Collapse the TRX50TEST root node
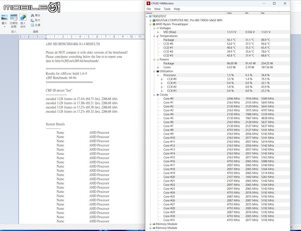Screen dimensions: 301x231 (x=147, y=16)
